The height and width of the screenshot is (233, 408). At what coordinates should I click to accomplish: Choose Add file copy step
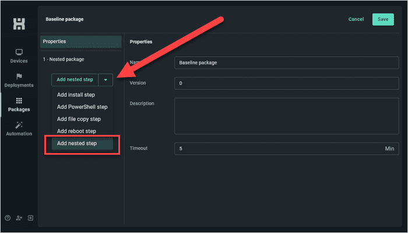pyautogui.click(x=82, y=119)
